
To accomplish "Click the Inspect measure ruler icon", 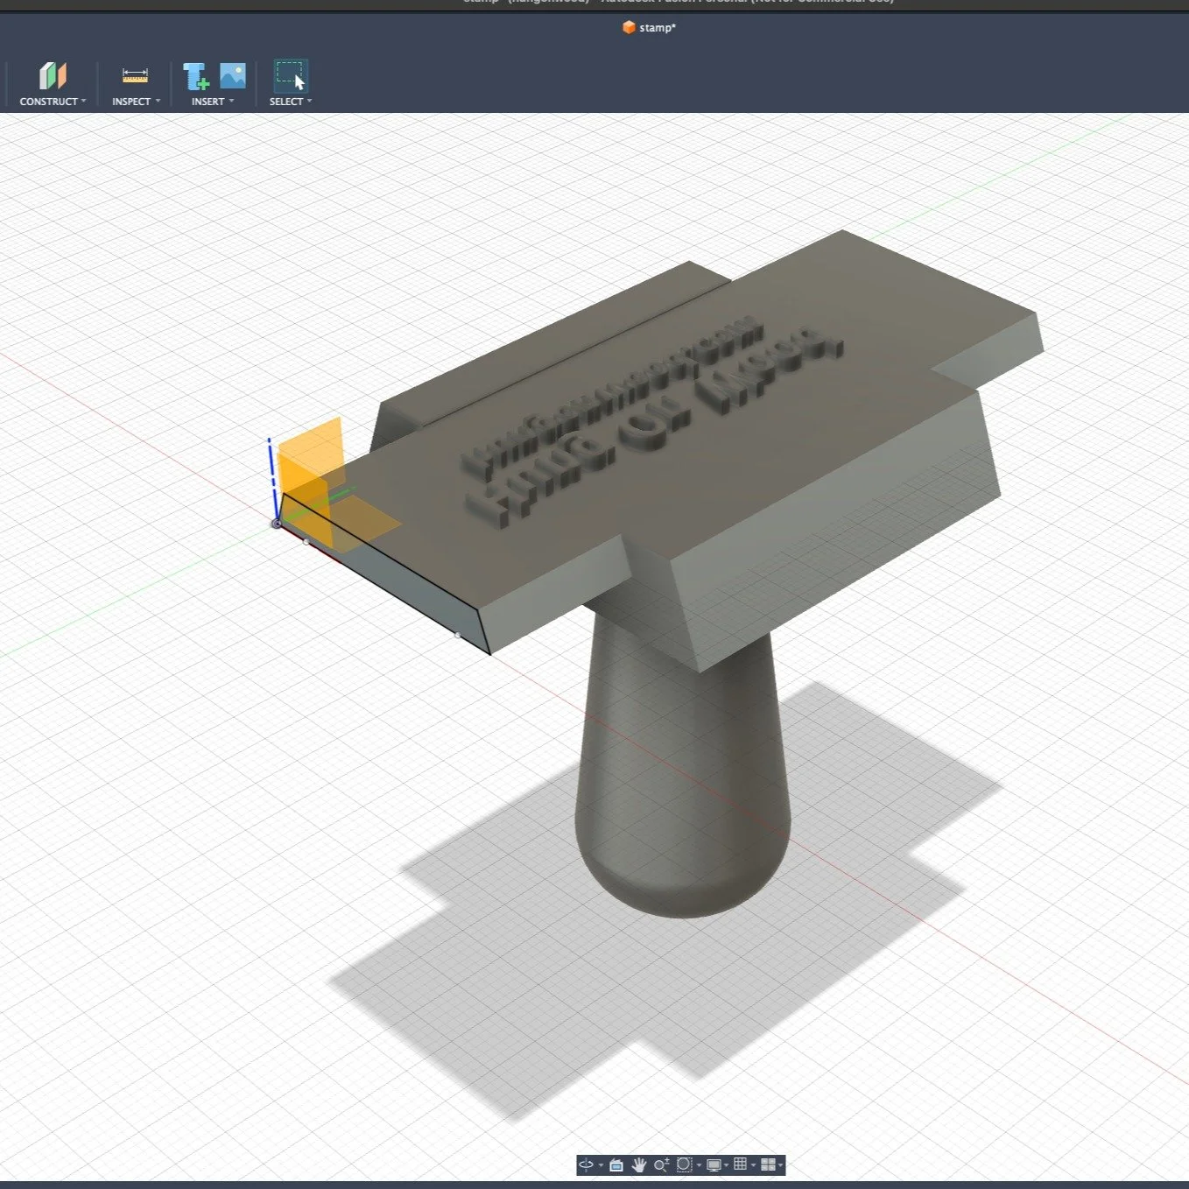I will 135,76.
